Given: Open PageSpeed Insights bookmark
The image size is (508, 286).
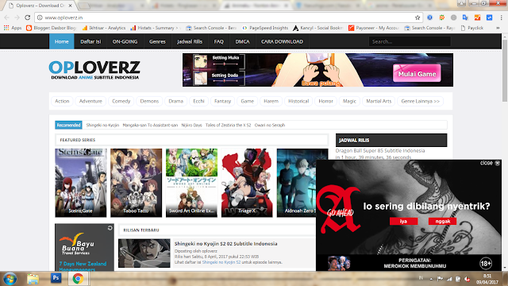Looking at the screenshot, I should tap(265, 28).
